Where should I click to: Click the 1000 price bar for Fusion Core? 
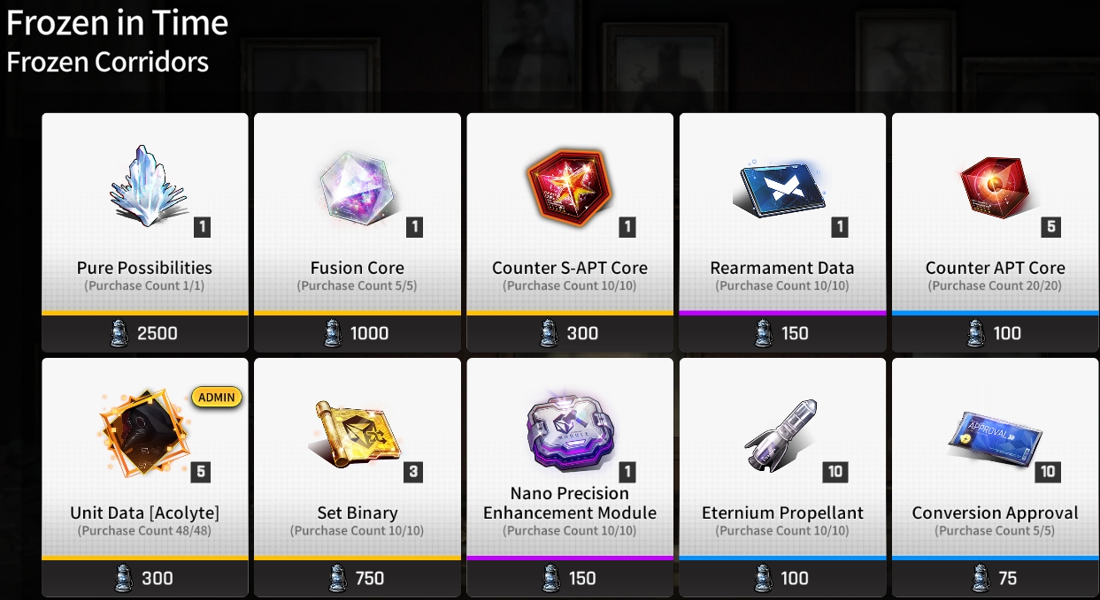(358, 333)
